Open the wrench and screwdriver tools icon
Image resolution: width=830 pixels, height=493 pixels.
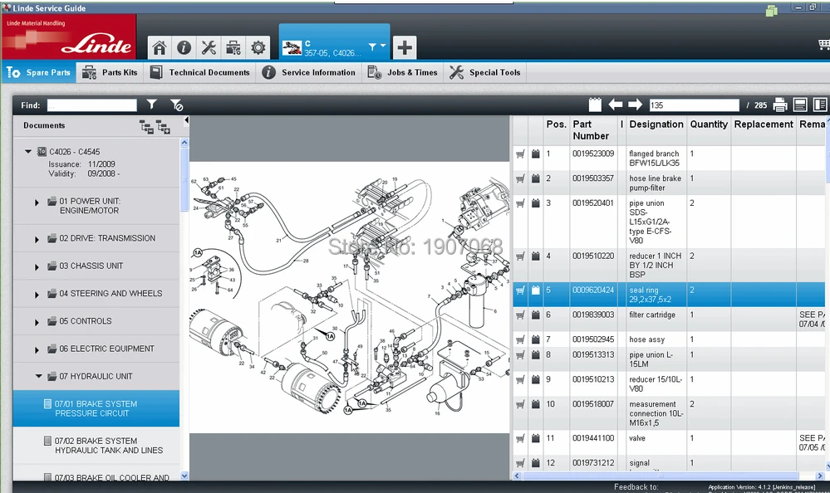tap(209, 47)
